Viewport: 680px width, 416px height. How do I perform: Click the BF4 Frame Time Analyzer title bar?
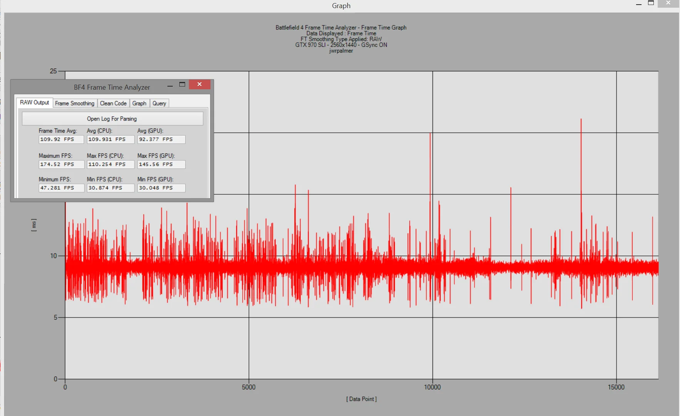[x=112, y=87]
